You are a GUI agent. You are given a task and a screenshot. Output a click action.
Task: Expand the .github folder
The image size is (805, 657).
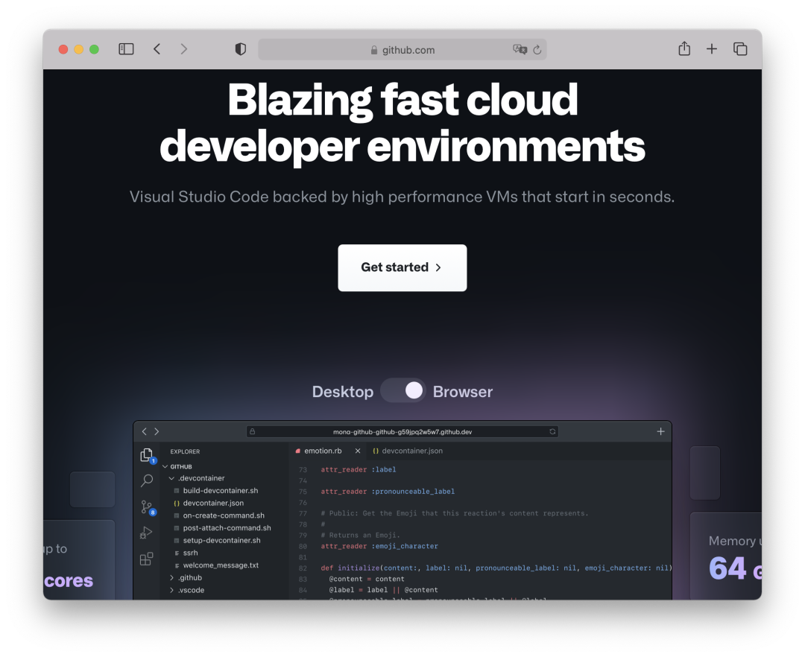[x=186, y=577]
